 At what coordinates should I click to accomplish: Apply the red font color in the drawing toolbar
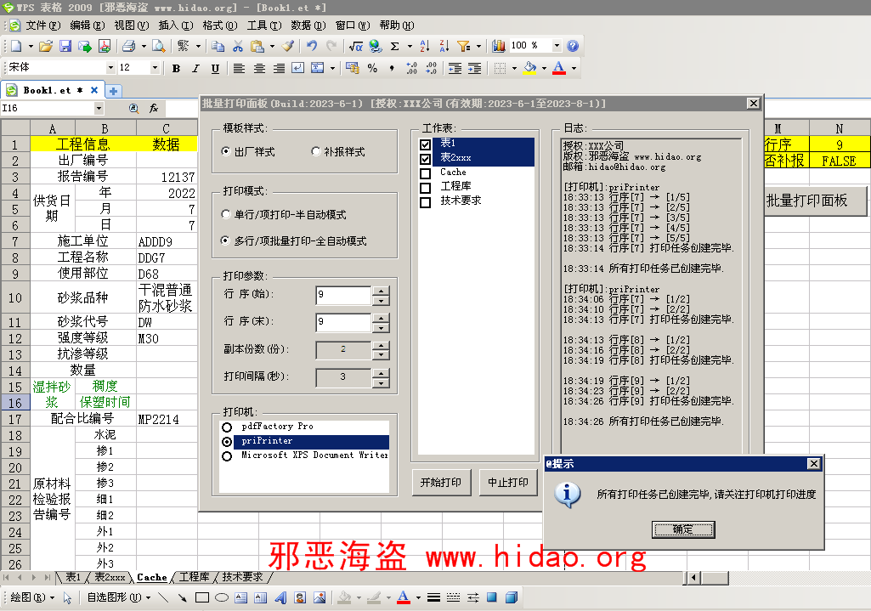[x=404, y=597]
